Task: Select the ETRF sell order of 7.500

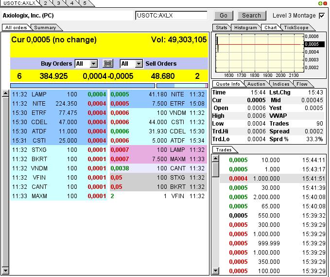Action: coord(158,104)
